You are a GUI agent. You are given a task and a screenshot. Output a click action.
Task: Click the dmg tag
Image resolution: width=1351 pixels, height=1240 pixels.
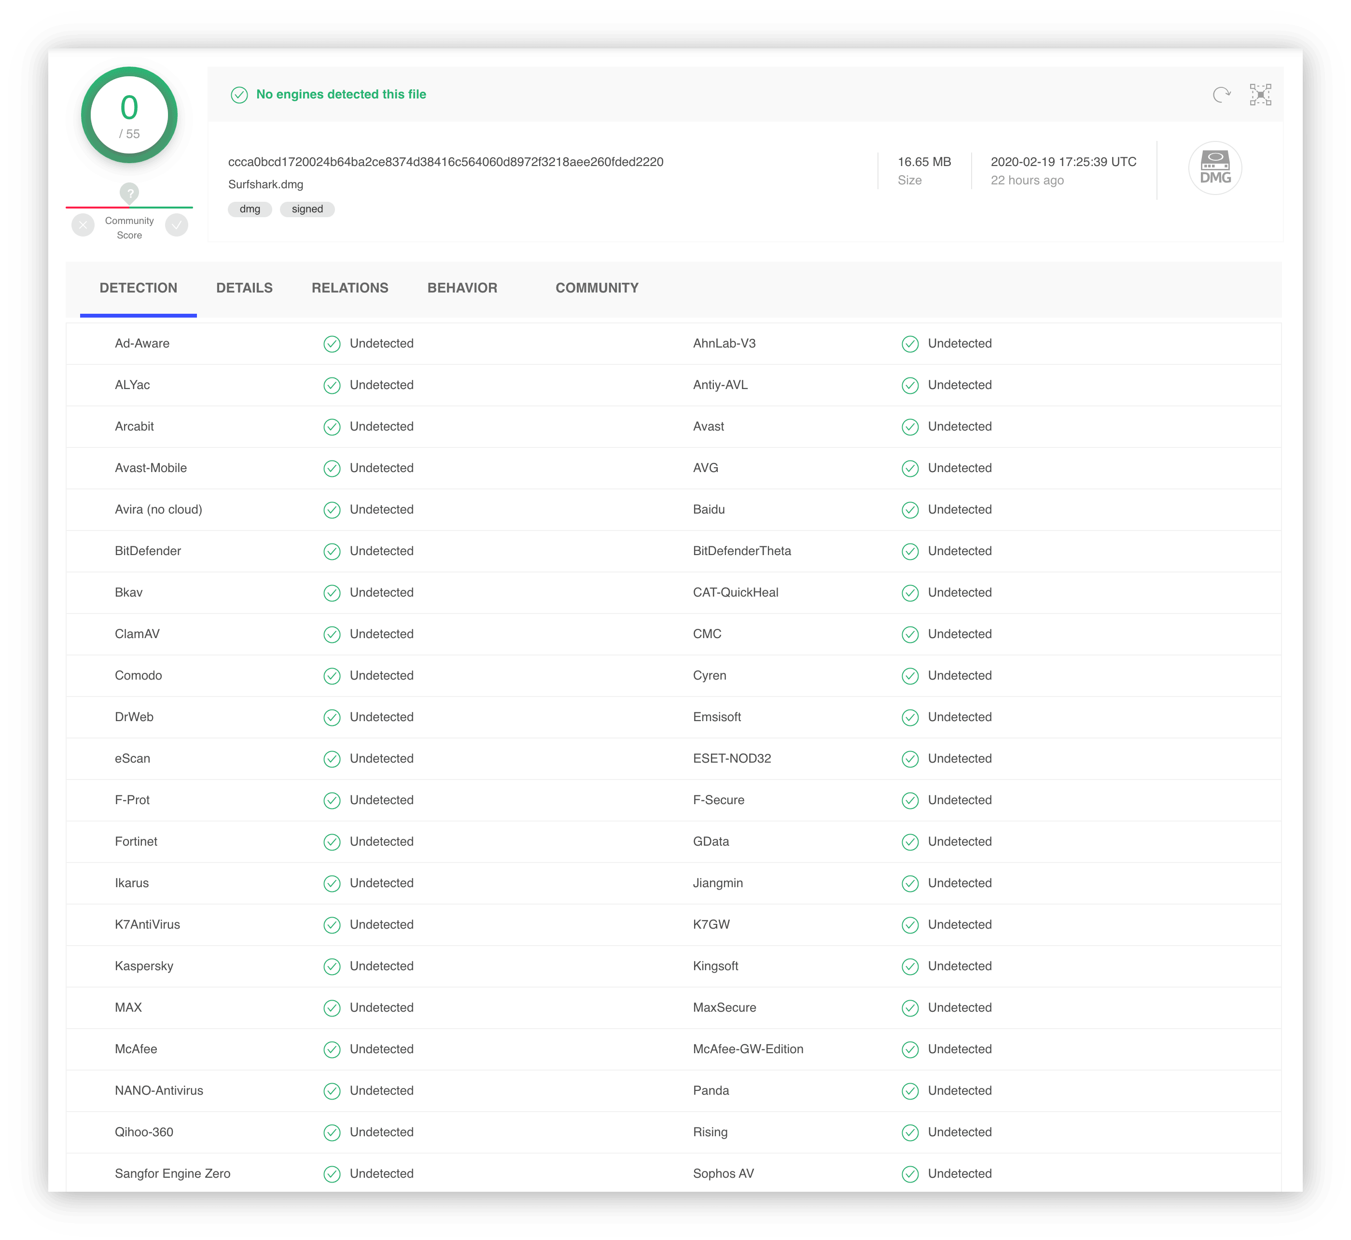250,209
